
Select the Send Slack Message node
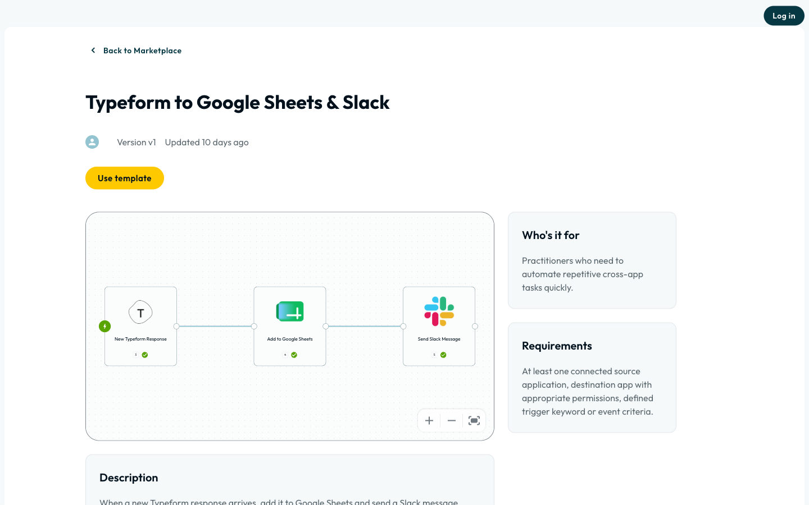pos(439,326)
